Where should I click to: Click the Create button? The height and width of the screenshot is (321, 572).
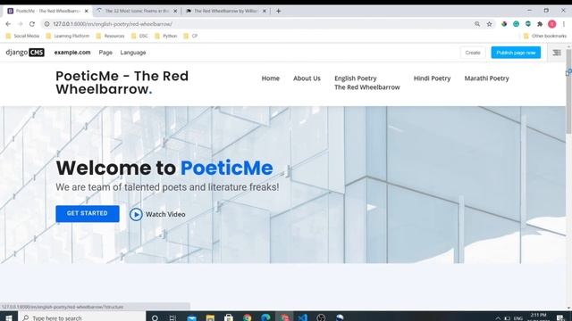pyautogui.click(x=473, y=53)
